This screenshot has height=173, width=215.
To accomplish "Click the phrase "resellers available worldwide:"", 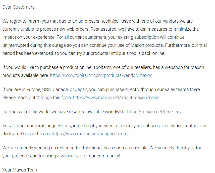I will (x=97, y=111).
